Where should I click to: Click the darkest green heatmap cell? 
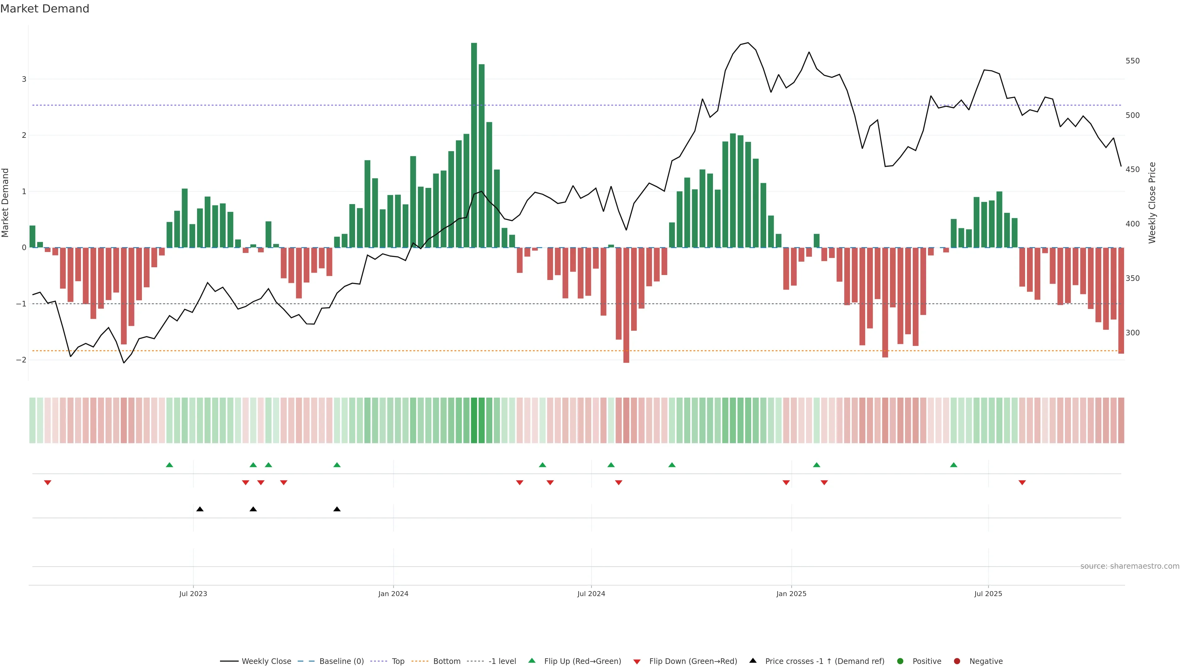pyautogui.click(x=474, y=420)
